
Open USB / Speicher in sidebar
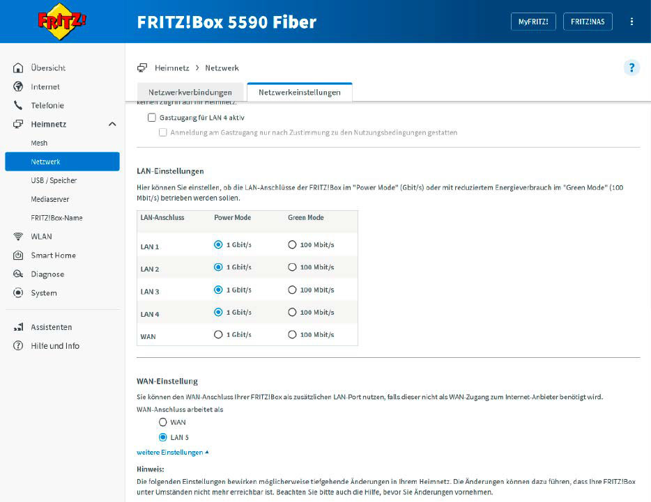(54, 180)
